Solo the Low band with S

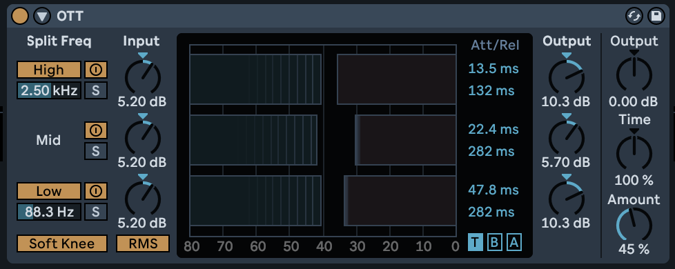click(95, 212)
